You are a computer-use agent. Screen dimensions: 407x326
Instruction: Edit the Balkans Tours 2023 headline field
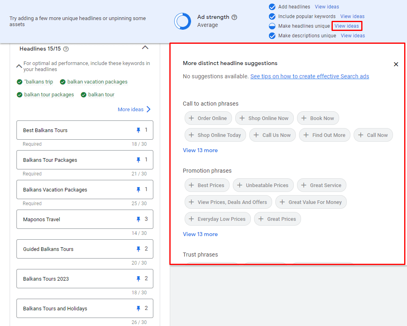85,279
